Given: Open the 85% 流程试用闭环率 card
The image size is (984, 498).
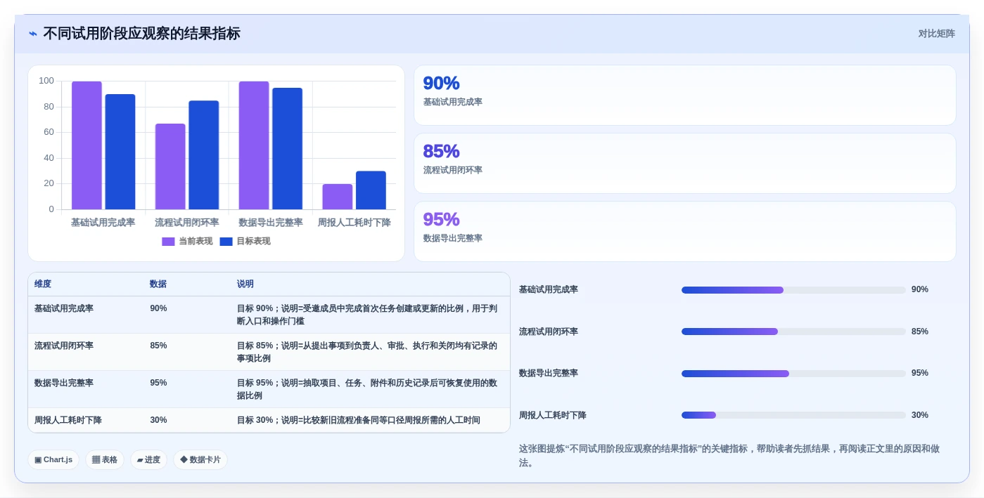Looking at the screenshot, I should tap(684, 164).
